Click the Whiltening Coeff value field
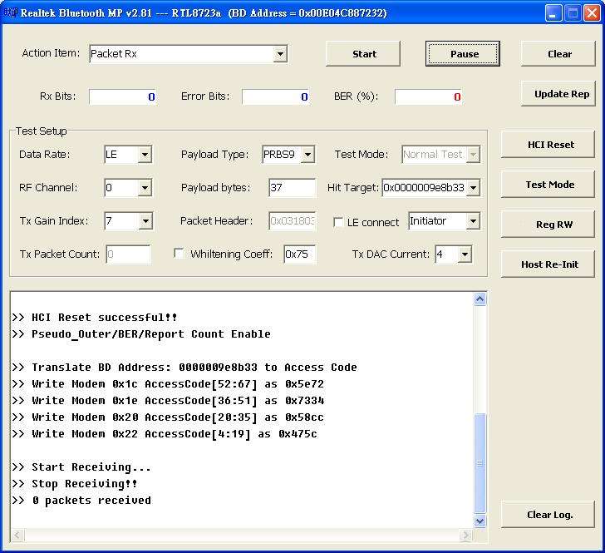Image resolution: width=605 pixels, height=553 pixels. click(299, 254)
